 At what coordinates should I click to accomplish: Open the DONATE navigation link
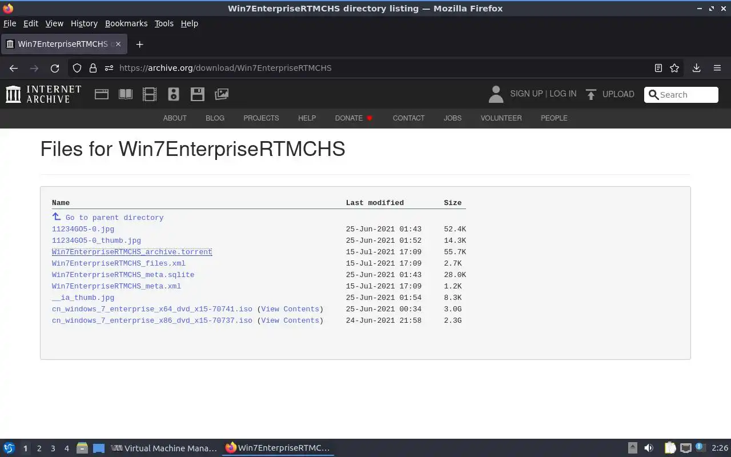pos(354,118)
